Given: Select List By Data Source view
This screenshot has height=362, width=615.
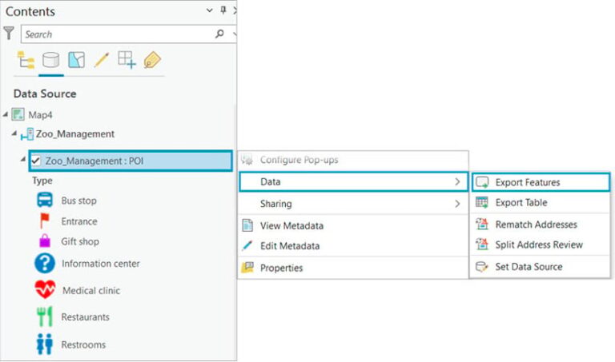Looking at the screenshot, I should [51, 60].
